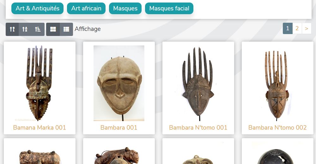Screen dimensions: 316x164
Task: Go to page 2 of results
Action: 297,28
